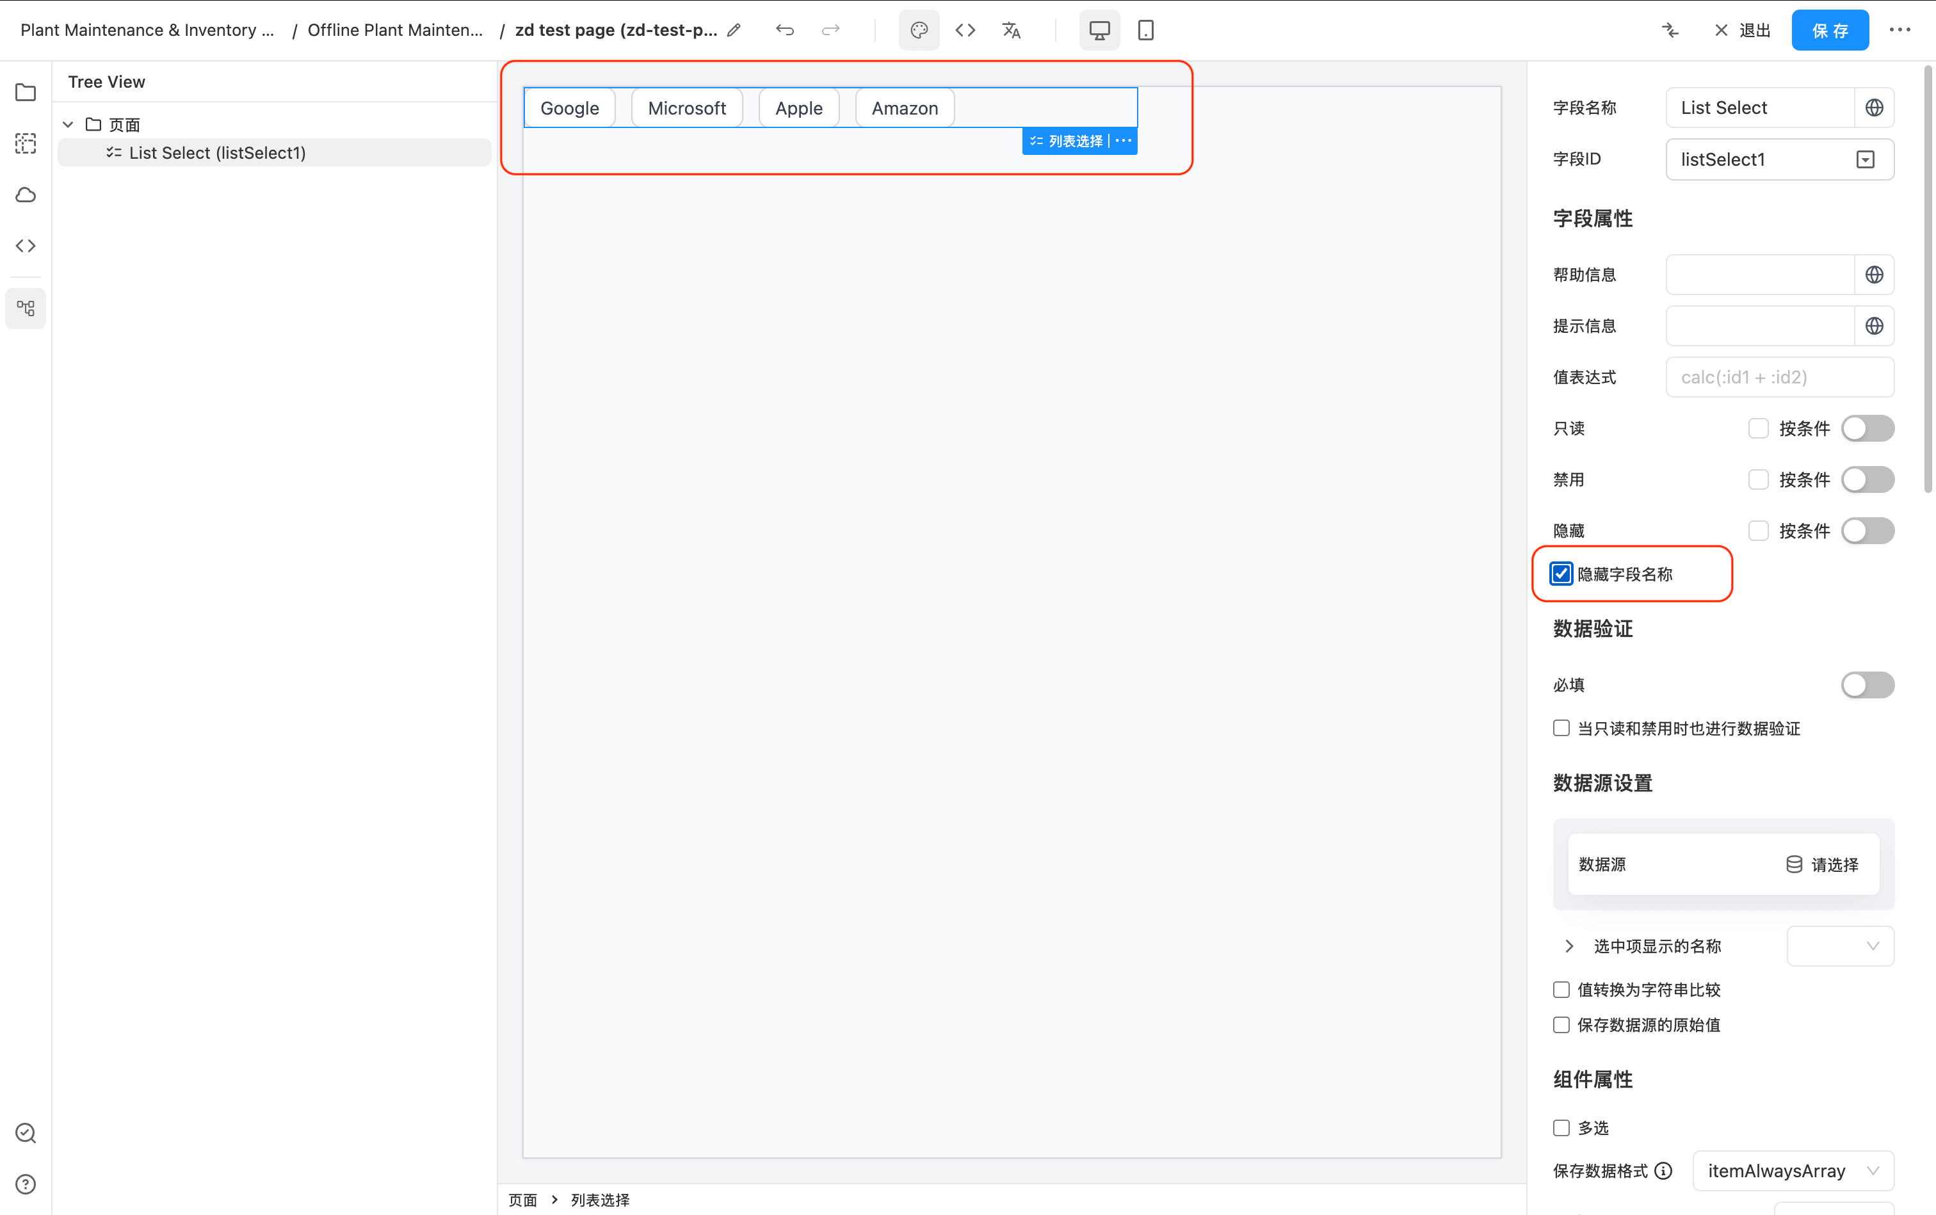Viewport: 1936px width, 1215px height.
Task: Redo the last change
Action: coord(831,31)
